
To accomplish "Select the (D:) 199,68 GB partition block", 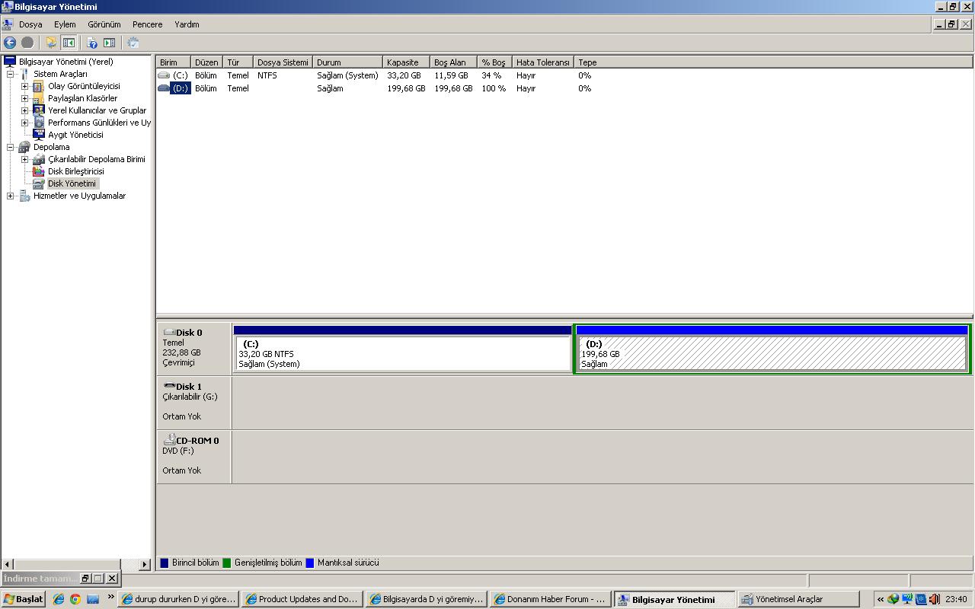I will [772, 349].
